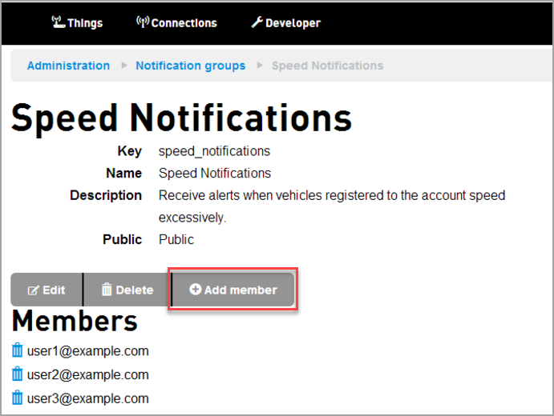Click the Edit button
Screen dimensions: 554x416
coord(47,290)
